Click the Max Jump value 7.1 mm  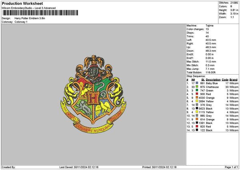click(210, 69)
